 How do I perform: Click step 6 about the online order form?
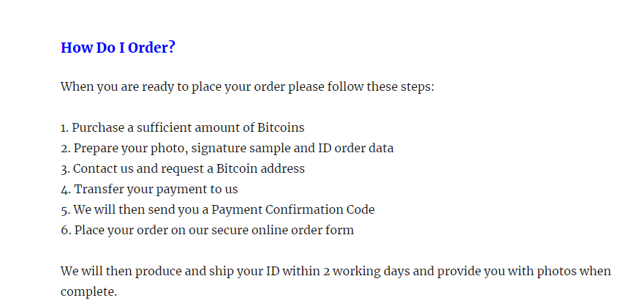207,231
